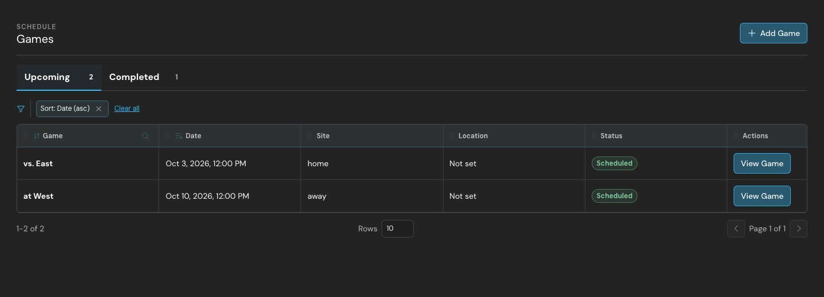
Task: Remove the Sort: Date (asc) chip
Action: (x=98, y=109)
